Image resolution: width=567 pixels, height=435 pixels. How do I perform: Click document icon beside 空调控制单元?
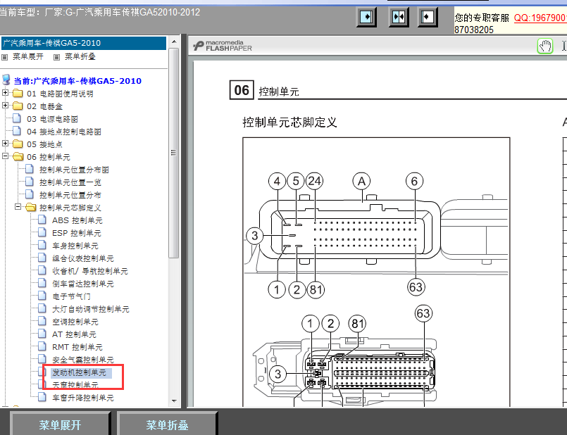42,321
